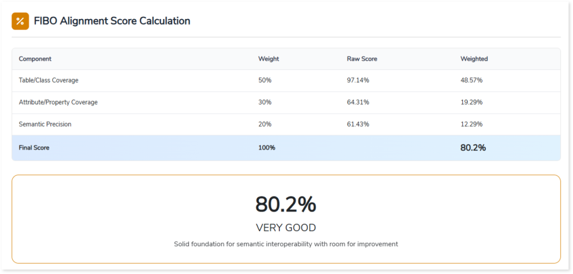This screenshot has width=573, height=274.
Task: Click the 97.14% raw score cell
Action: click(x=358, y=80)
